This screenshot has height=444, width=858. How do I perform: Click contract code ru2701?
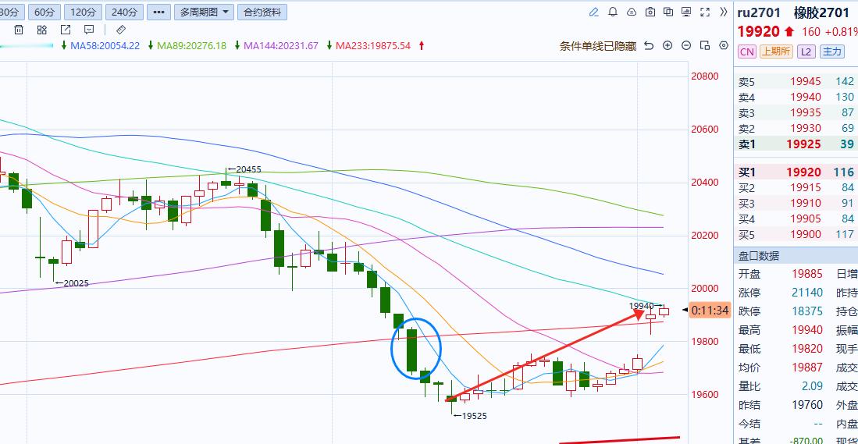coord(759,12)
